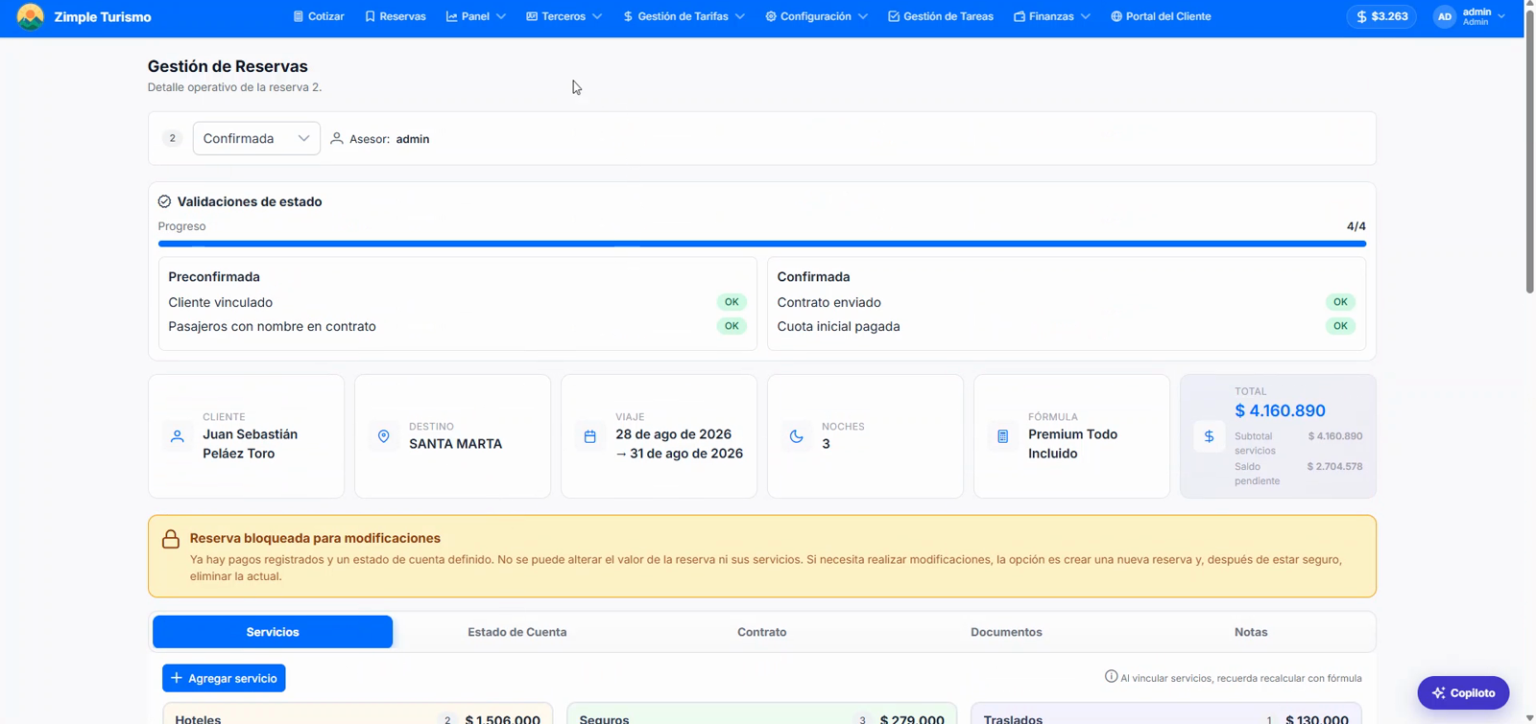Screen dimensions: 1536x724
Task: Click the Portal del Cliente globe icon
Action: pos(1116,16)
